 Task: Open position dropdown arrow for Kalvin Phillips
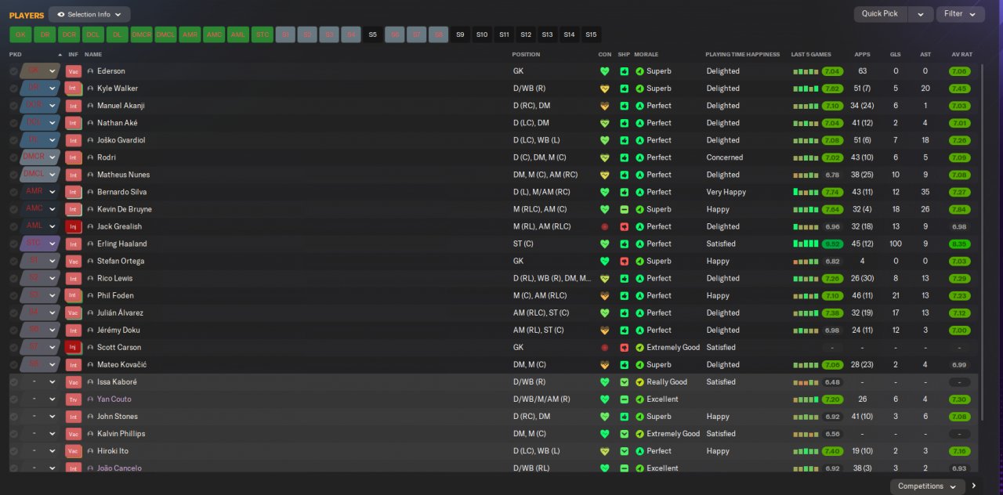53,433
